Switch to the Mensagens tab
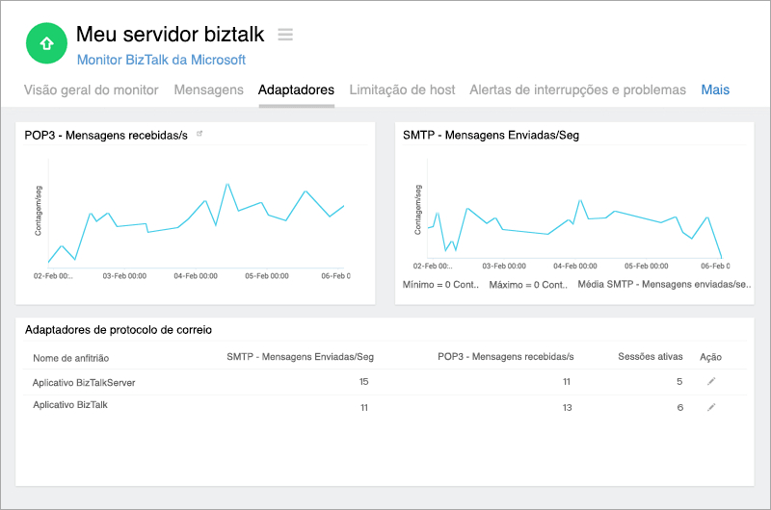Image resolution: width=771 pixels, height=510 pixels. click(x=208, y=89)
